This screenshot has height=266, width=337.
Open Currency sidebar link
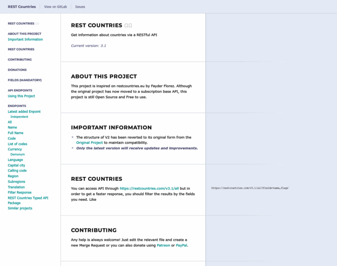pyautogui.click(x=15, y=149)
